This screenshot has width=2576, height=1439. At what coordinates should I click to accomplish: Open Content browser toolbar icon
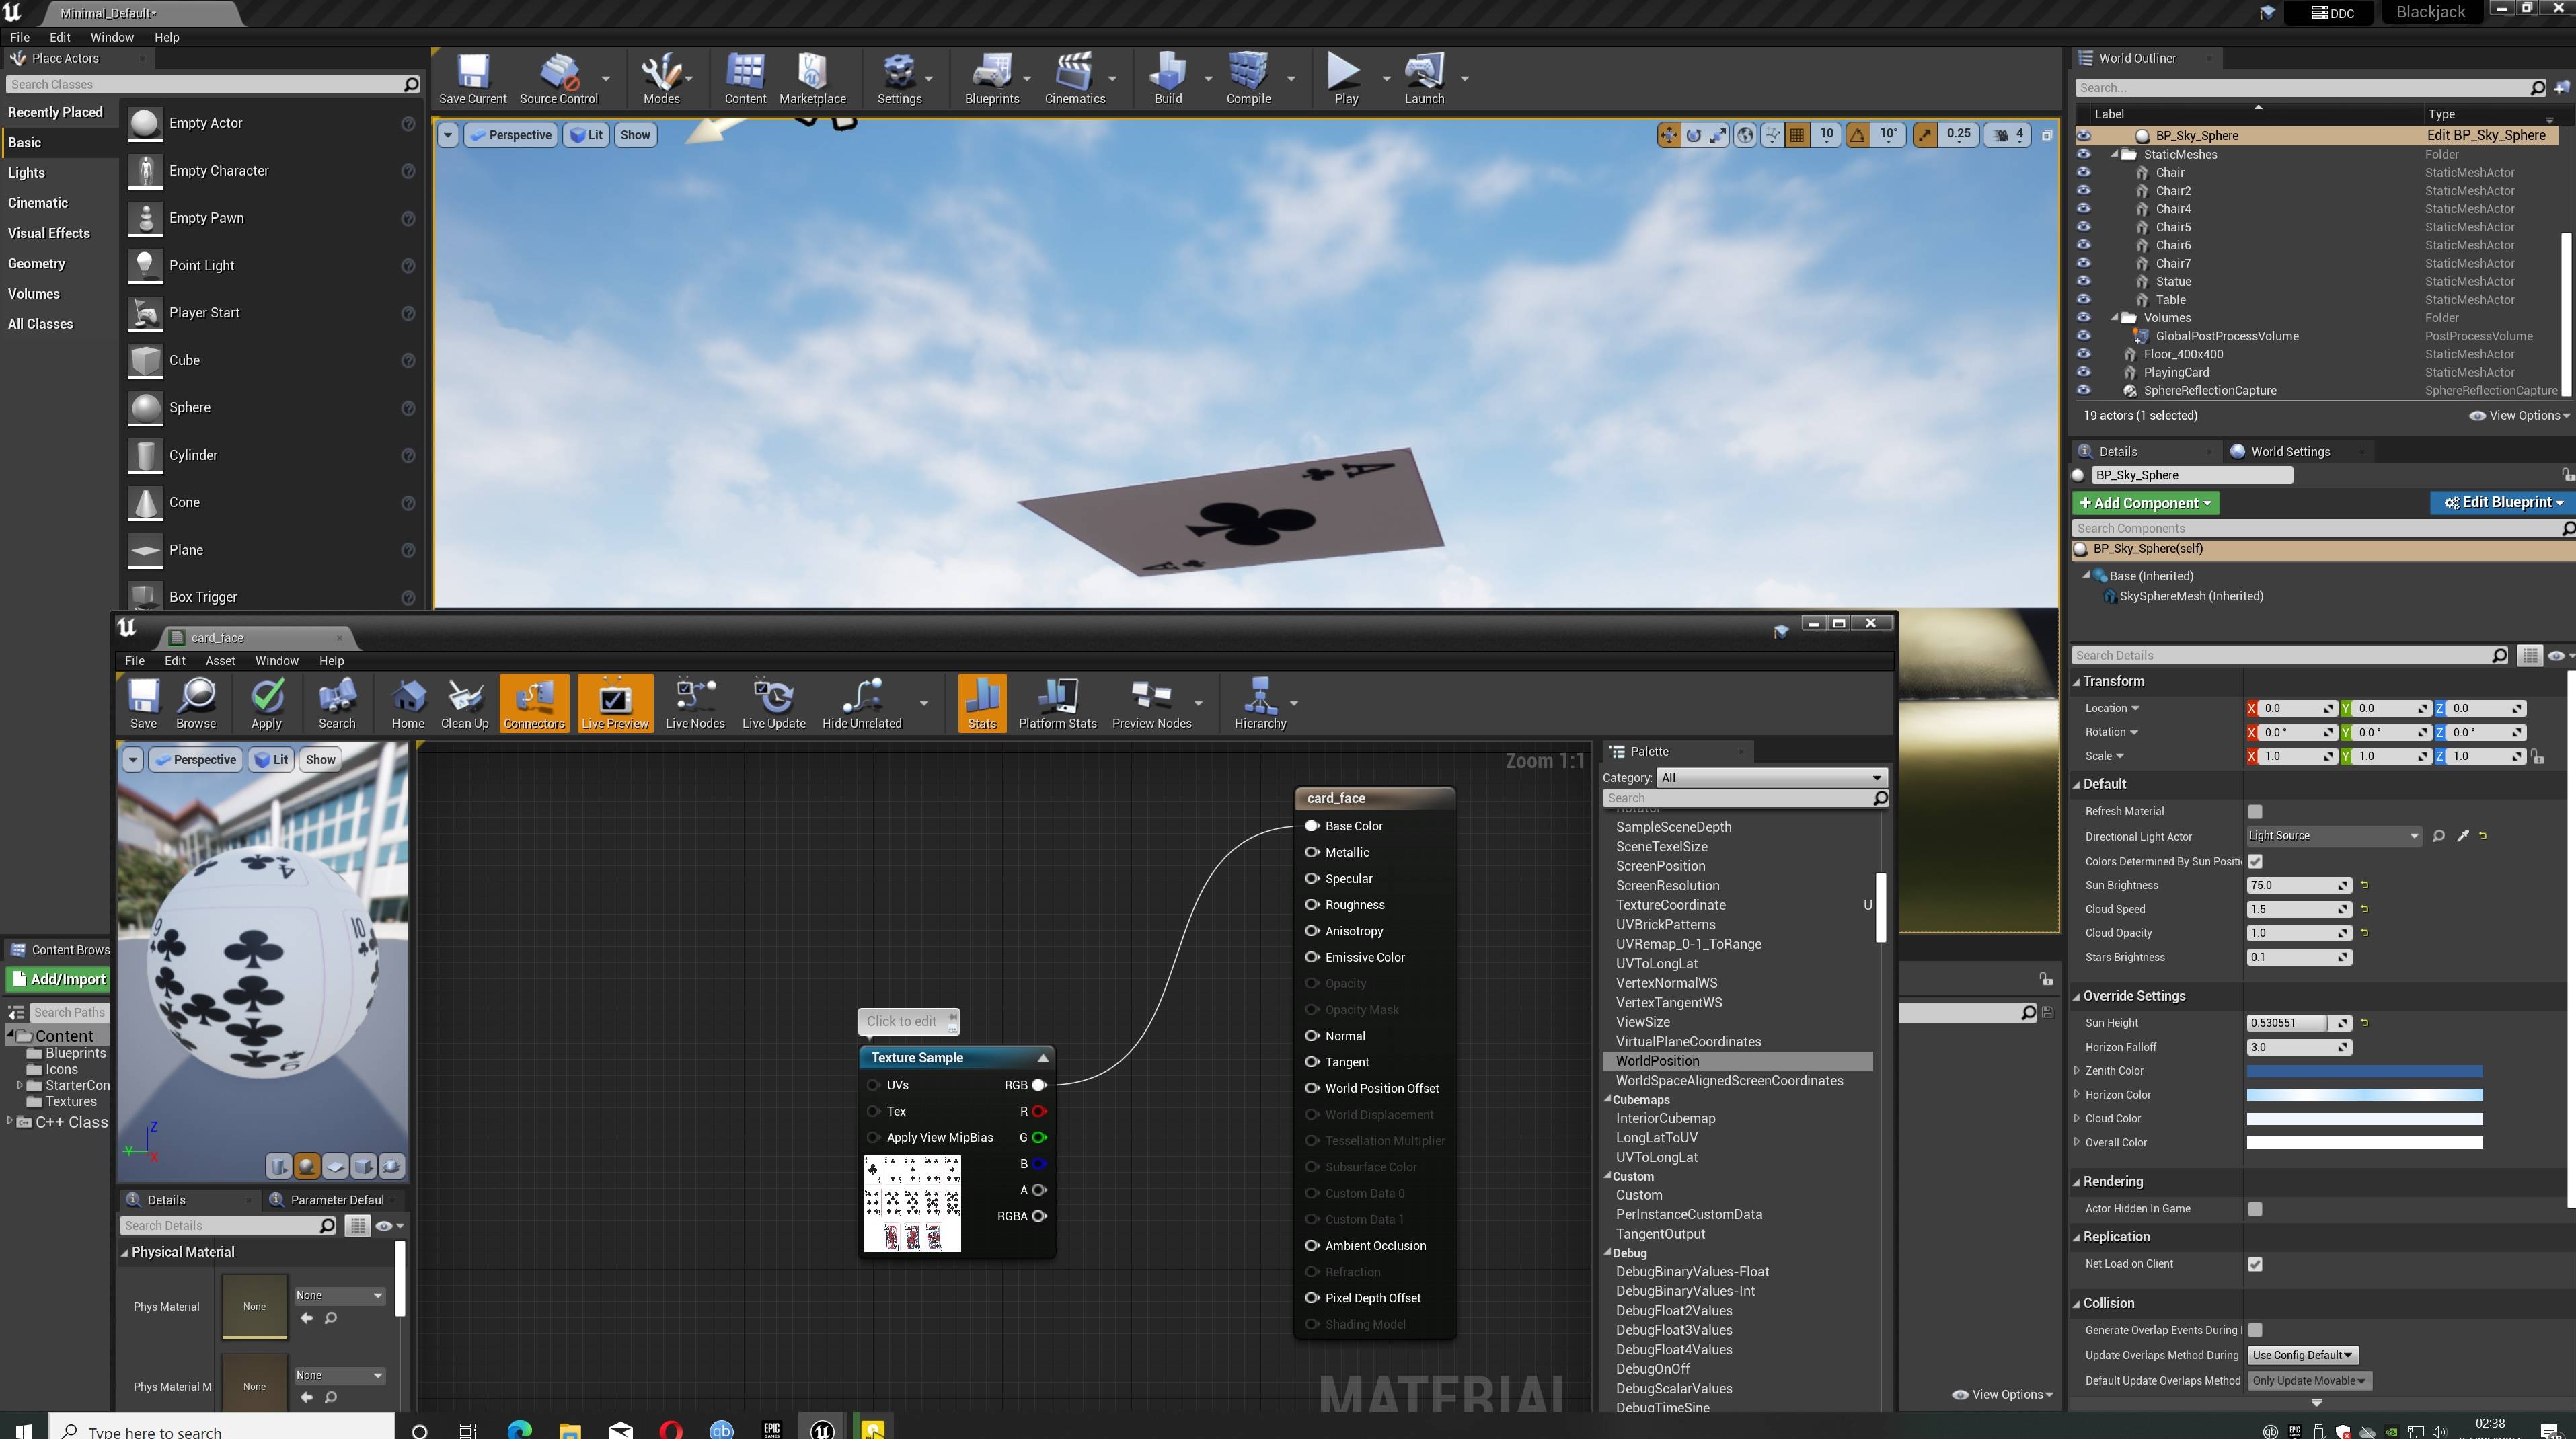pyautogui.click(x=745, y=79)
